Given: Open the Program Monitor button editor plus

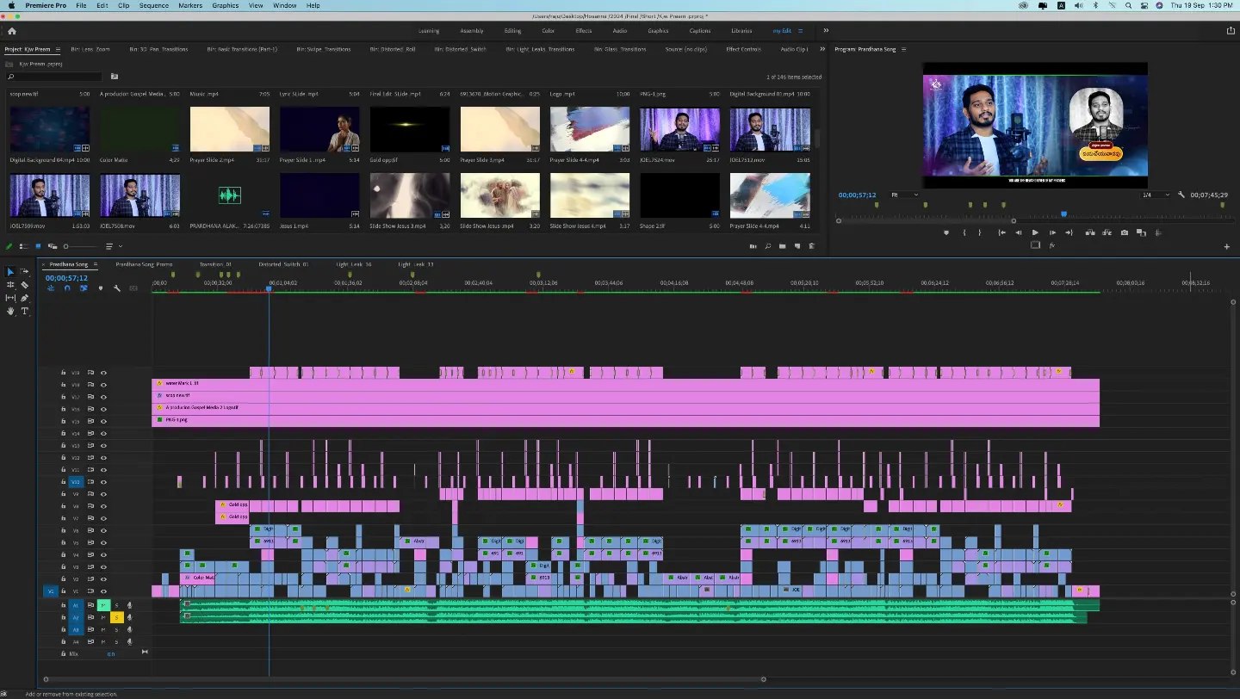Looking at the screenshot, I should [1227, 246].
